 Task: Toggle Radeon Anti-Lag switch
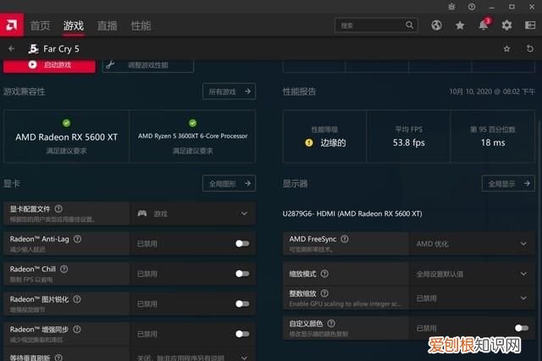[242, 243]
